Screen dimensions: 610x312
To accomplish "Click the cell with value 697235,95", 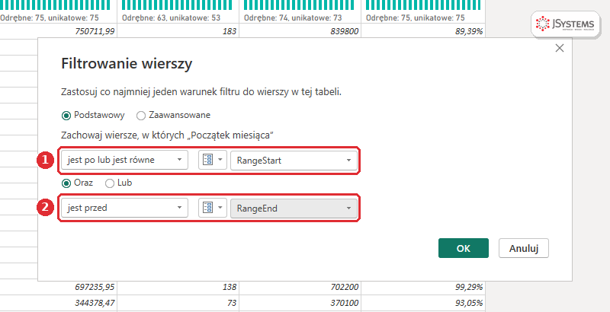I will pyautogui.click(x=59, y=287).
